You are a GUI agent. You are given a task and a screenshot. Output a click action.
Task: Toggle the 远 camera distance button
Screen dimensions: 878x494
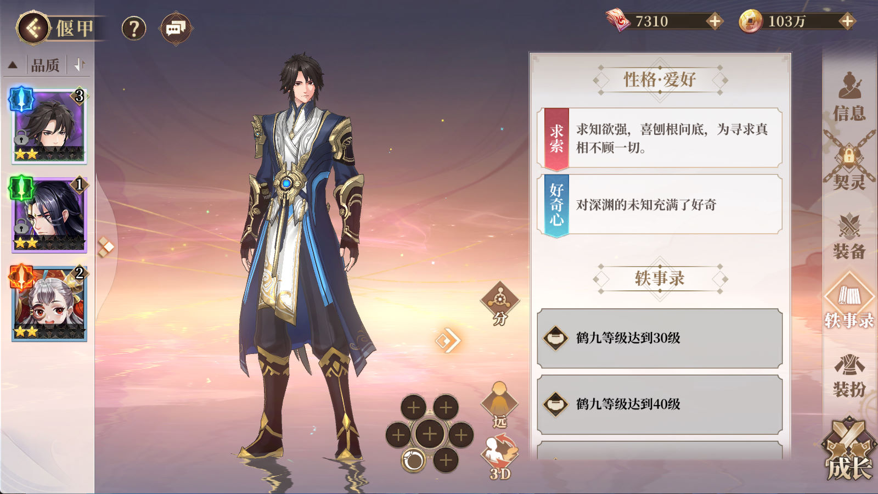[499, 405]
